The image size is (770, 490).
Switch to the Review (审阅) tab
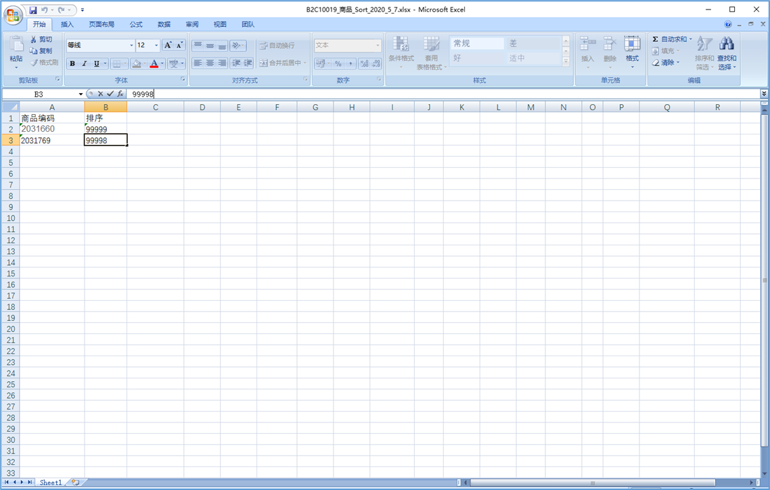click(192, 24)
